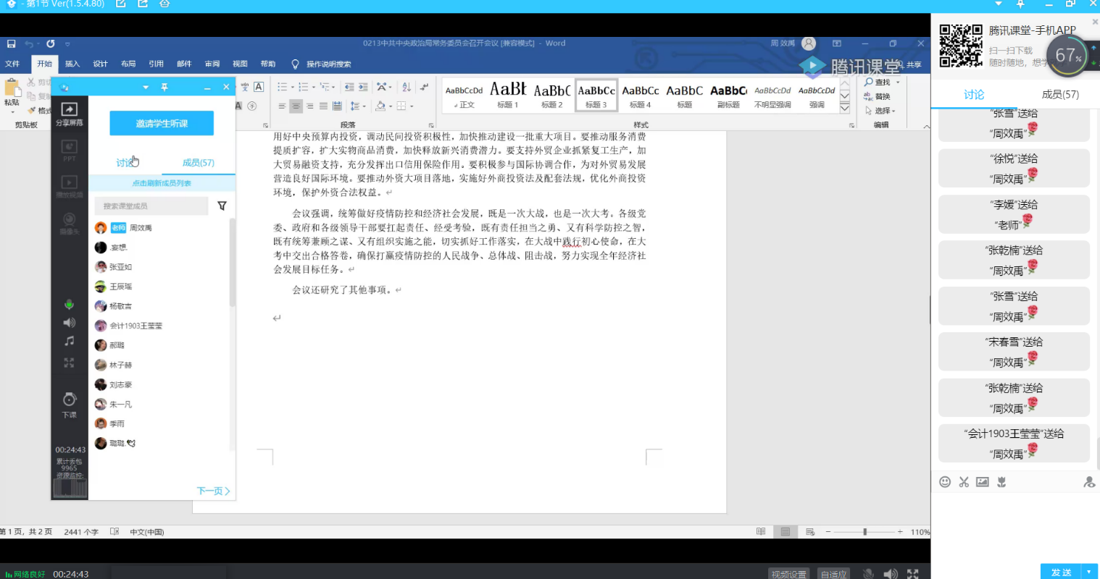Click the flower gift icon in chat

(x=1001, y=482)
